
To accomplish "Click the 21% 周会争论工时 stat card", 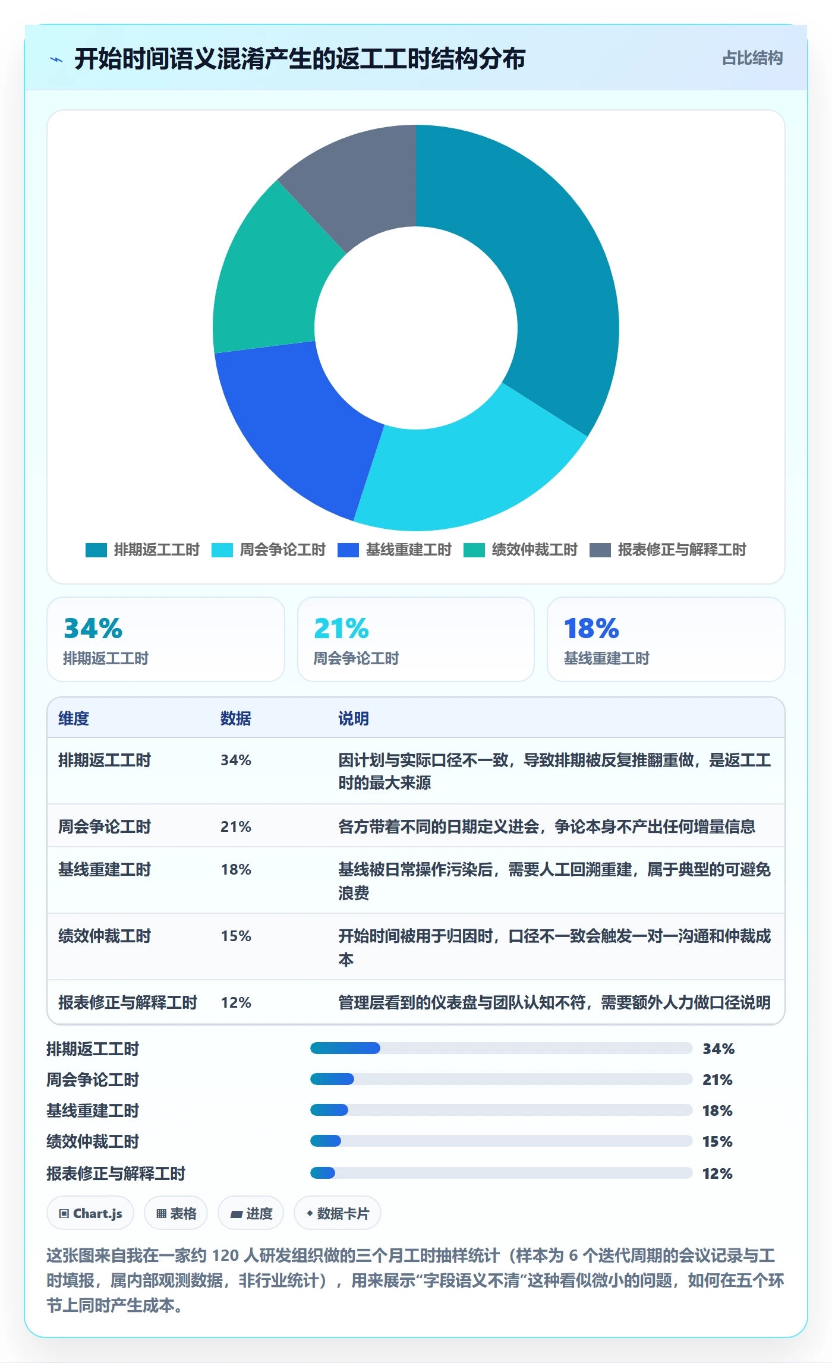I will pyautogui.click(x=416, y=639).
